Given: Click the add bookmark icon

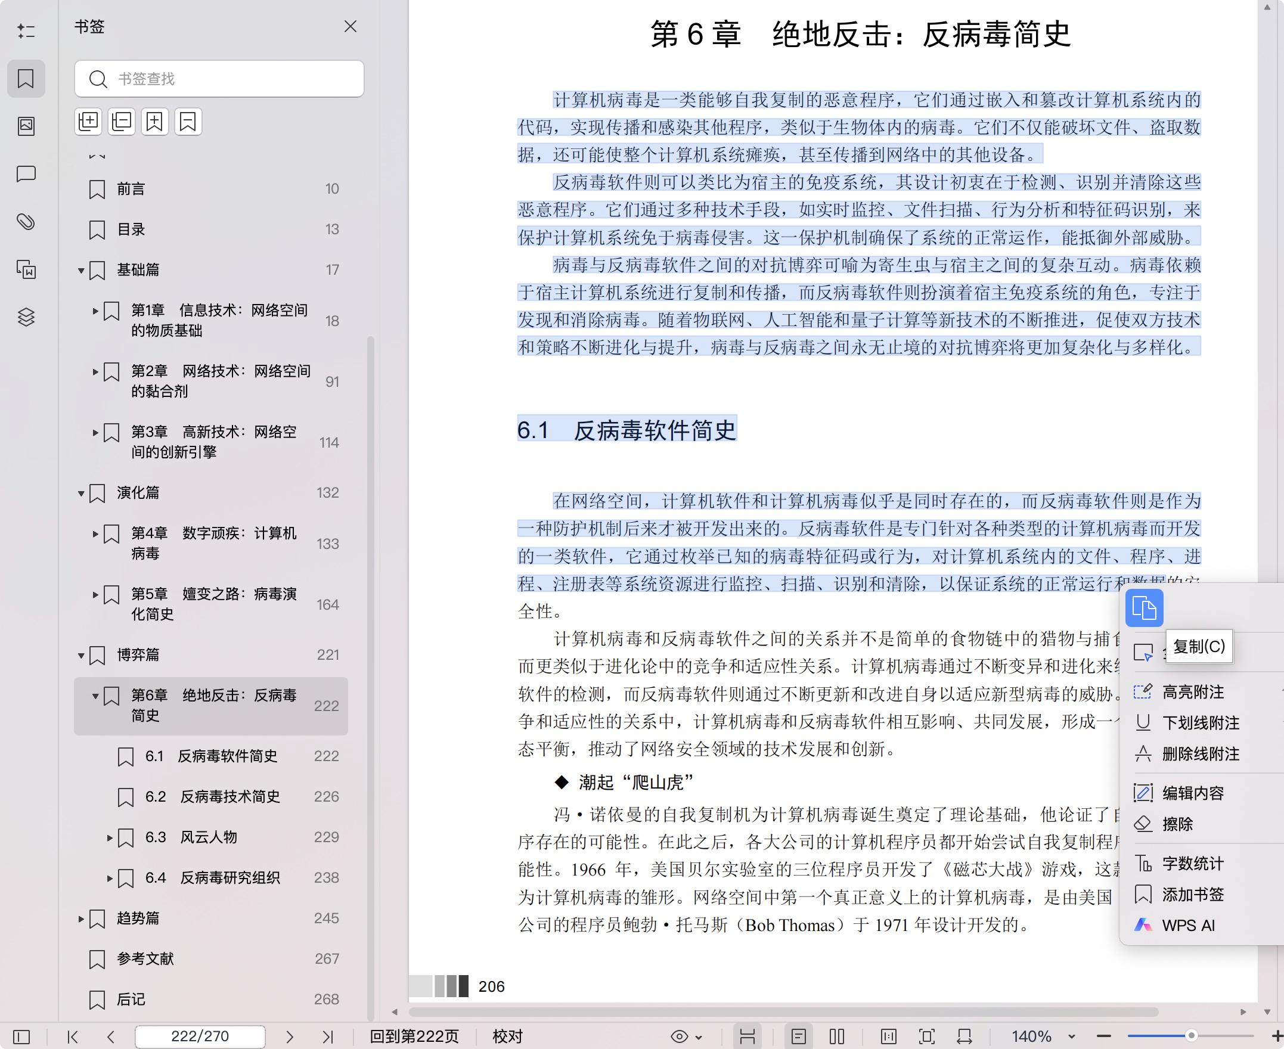Looking at the screenshot, I should tap(154, 122).
